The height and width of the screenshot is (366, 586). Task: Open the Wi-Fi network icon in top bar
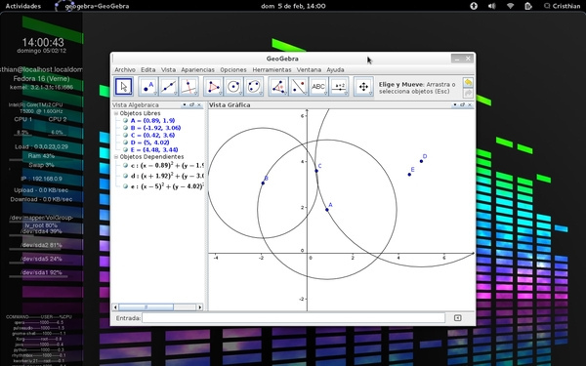(x=510, y=6)
